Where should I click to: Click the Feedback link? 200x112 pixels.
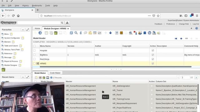158,24
